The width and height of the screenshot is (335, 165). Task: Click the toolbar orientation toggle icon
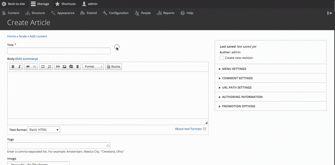point(330,13)
